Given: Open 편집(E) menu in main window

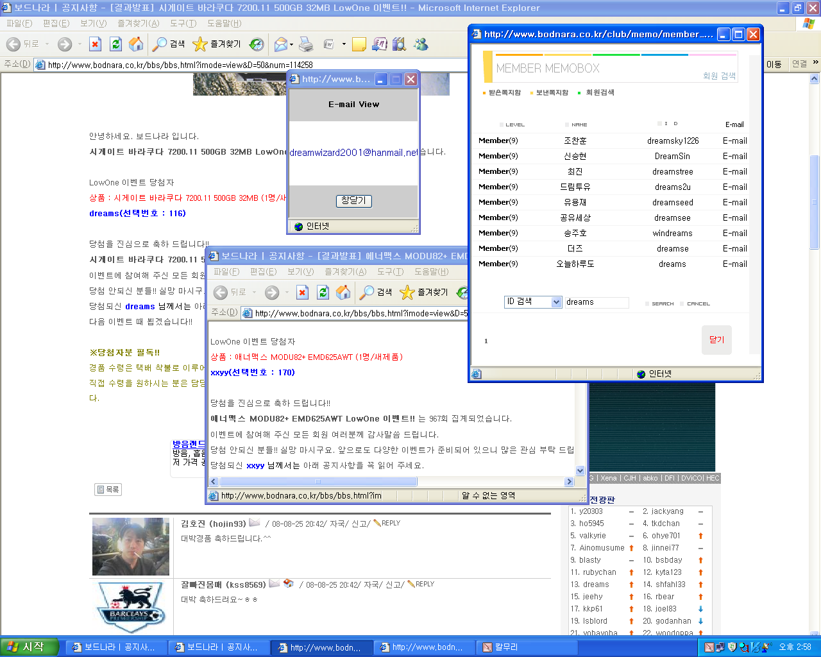Looking at the screenshot, I should (x=56, y=23).
